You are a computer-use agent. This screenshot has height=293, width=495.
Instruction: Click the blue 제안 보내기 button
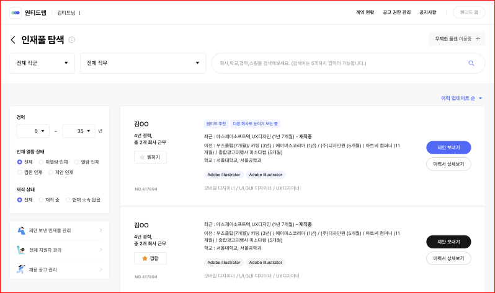pos(448,147)
